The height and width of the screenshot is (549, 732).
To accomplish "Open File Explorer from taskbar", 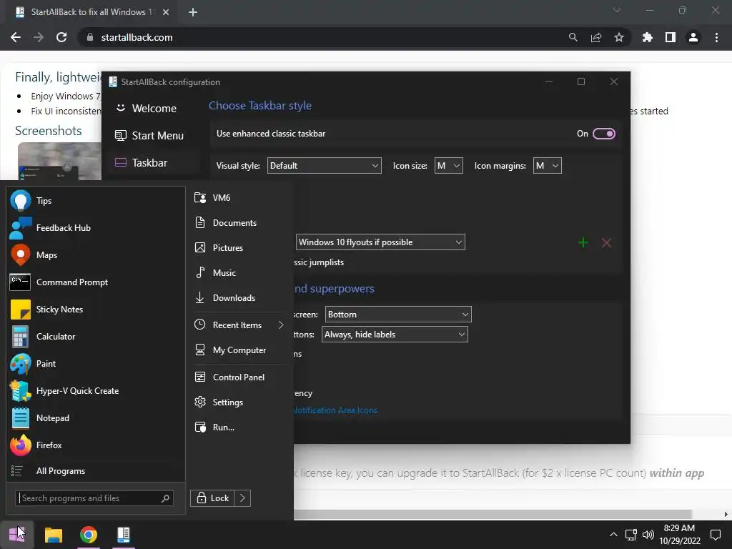I will coord(53,535).
